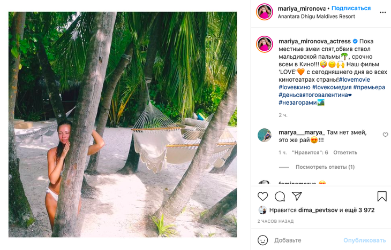The width and height of the screenshot is (391, 250).
Task: Click the add comment text field
Action: [305, 240]
